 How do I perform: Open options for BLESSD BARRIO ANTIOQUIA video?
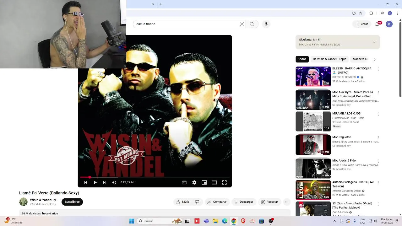pyautogui.click(x=378, y=69)
